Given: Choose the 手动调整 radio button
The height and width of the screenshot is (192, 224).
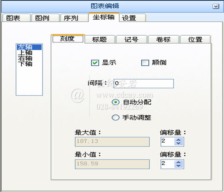Looking at the screenshot, I should click(x=116, y=118).
